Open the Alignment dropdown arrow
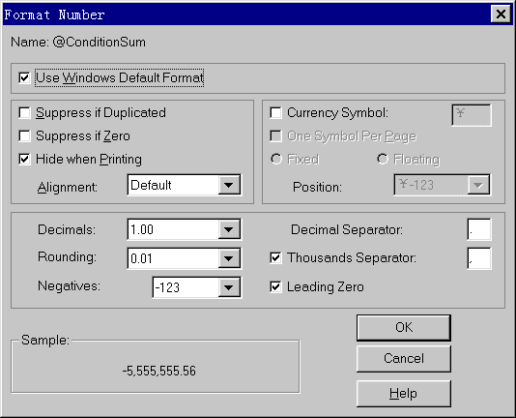The image size is (516, 418). (229, 185)
